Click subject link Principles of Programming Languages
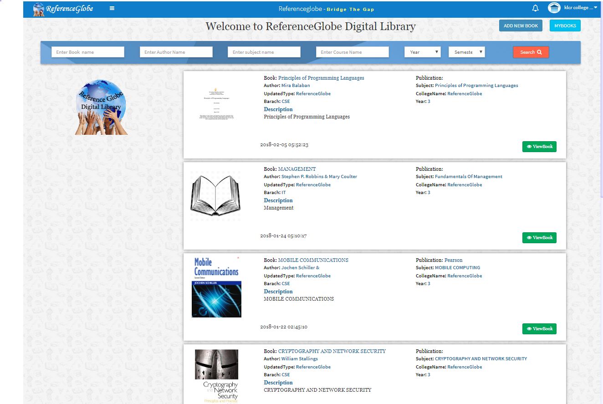Image resolution: width=603 pixels, height=404 pixels. point(476,86)
